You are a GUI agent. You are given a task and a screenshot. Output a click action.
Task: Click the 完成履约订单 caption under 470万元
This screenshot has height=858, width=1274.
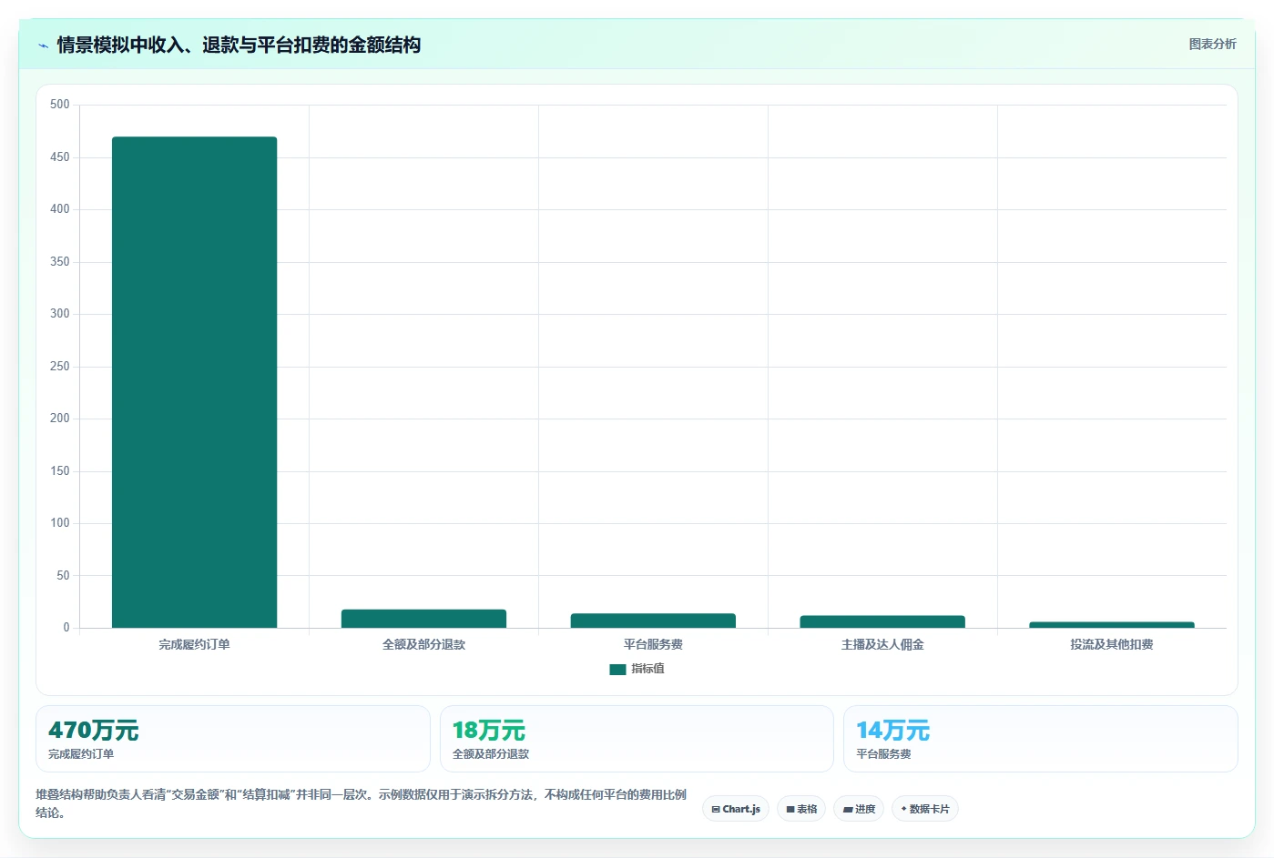81,754
